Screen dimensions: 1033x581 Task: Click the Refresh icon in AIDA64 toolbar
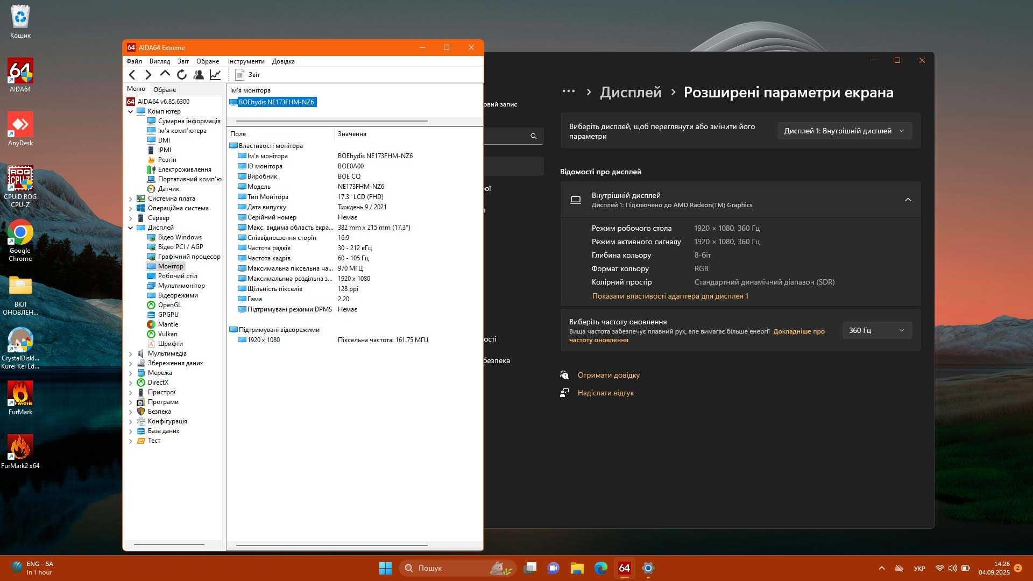click(x=182, y=75)
